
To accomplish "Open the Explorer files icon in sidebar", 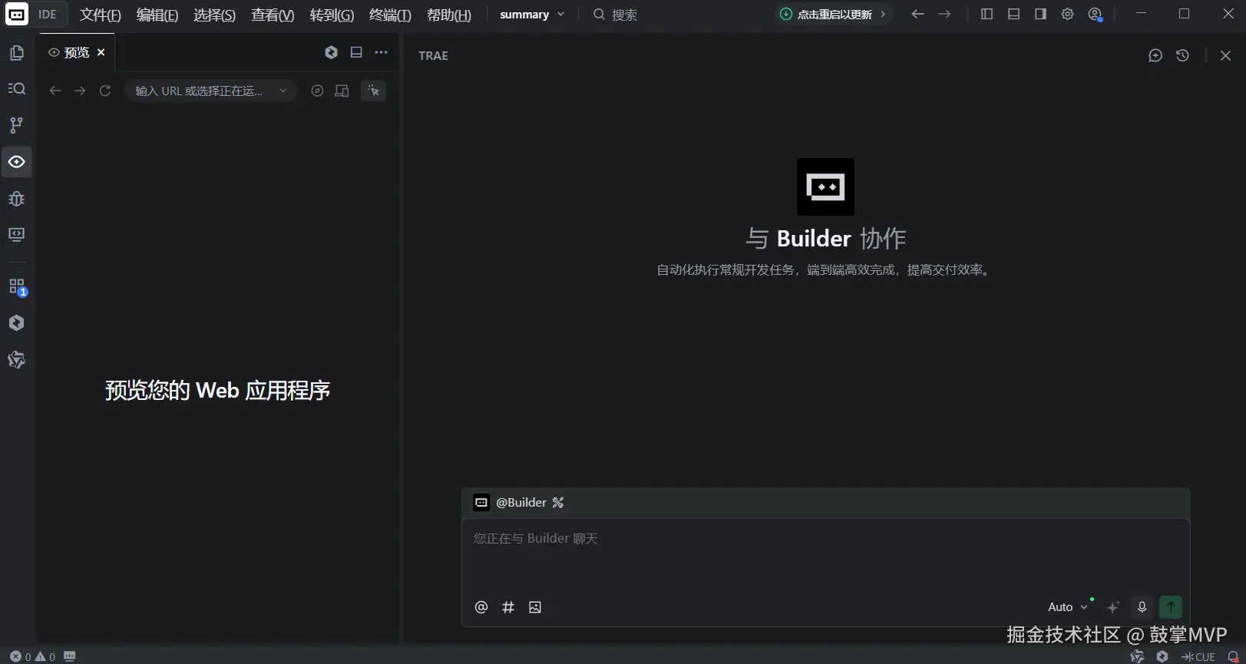I will click(16, 53).
